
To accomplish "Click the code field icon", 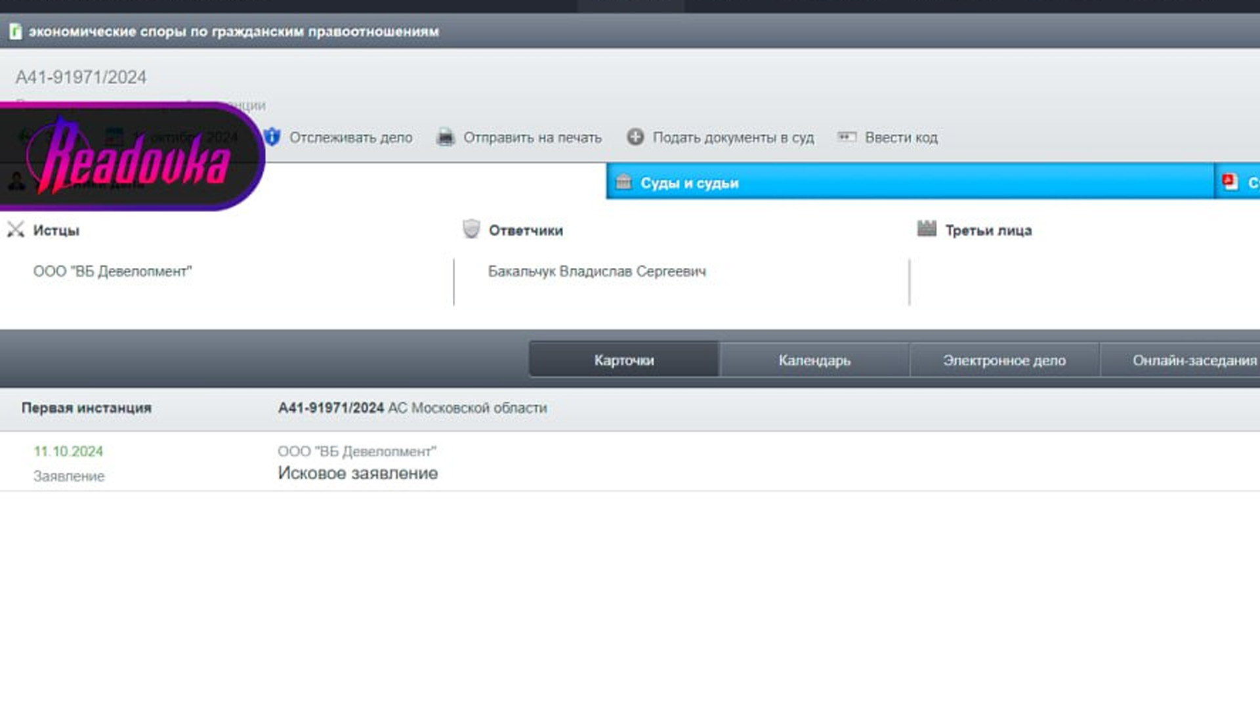I will [847, 137].
